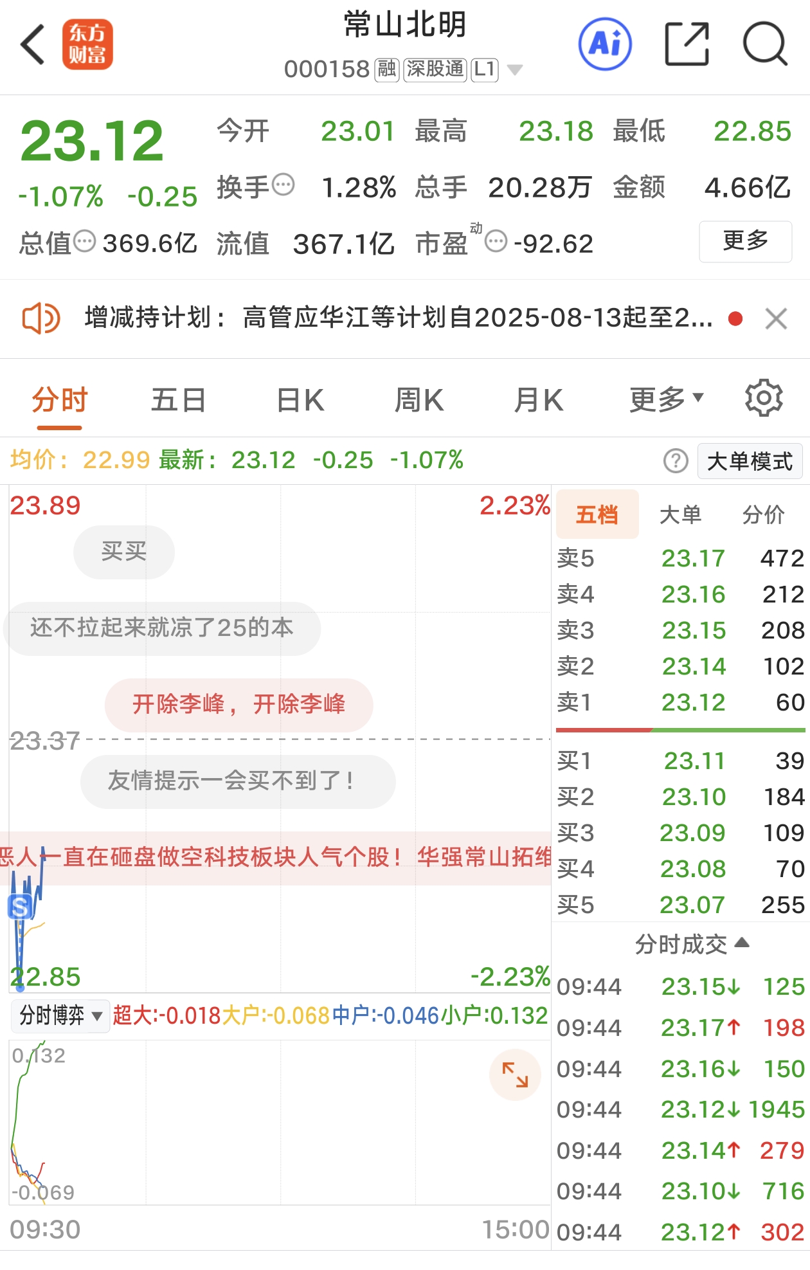810x1270 pixels.
Task: Select the 分价 tab
Action: 763,514
